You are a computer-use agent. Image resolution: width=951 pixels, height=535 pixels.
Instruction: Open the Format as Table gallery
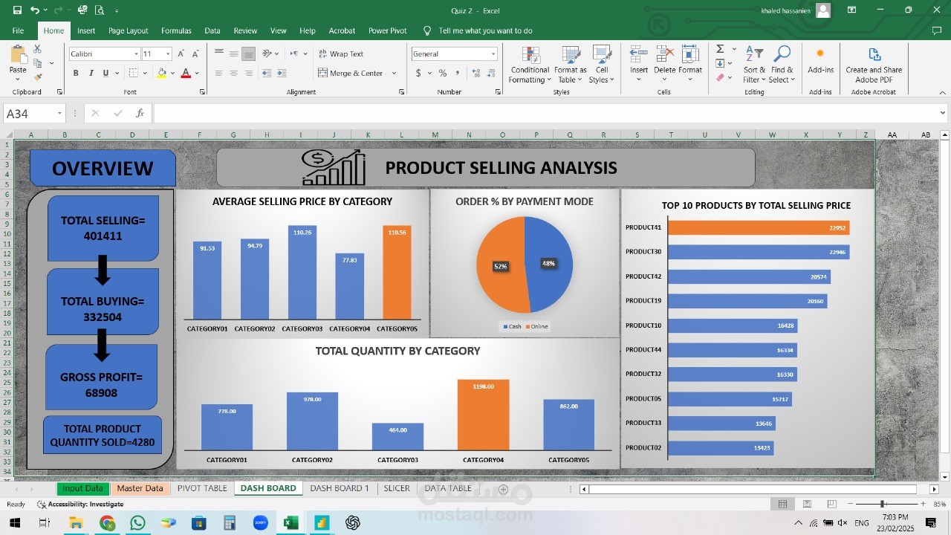(571, 65)
